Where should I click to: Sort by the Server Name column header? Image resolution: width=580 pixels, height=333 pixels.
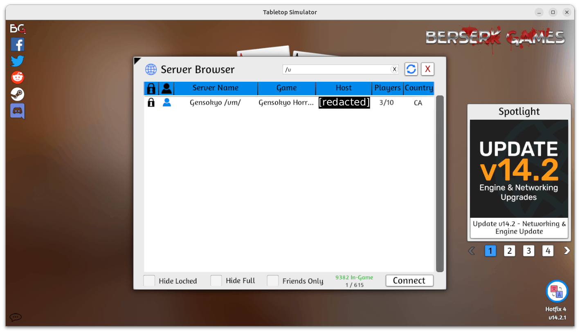(216, 88)
